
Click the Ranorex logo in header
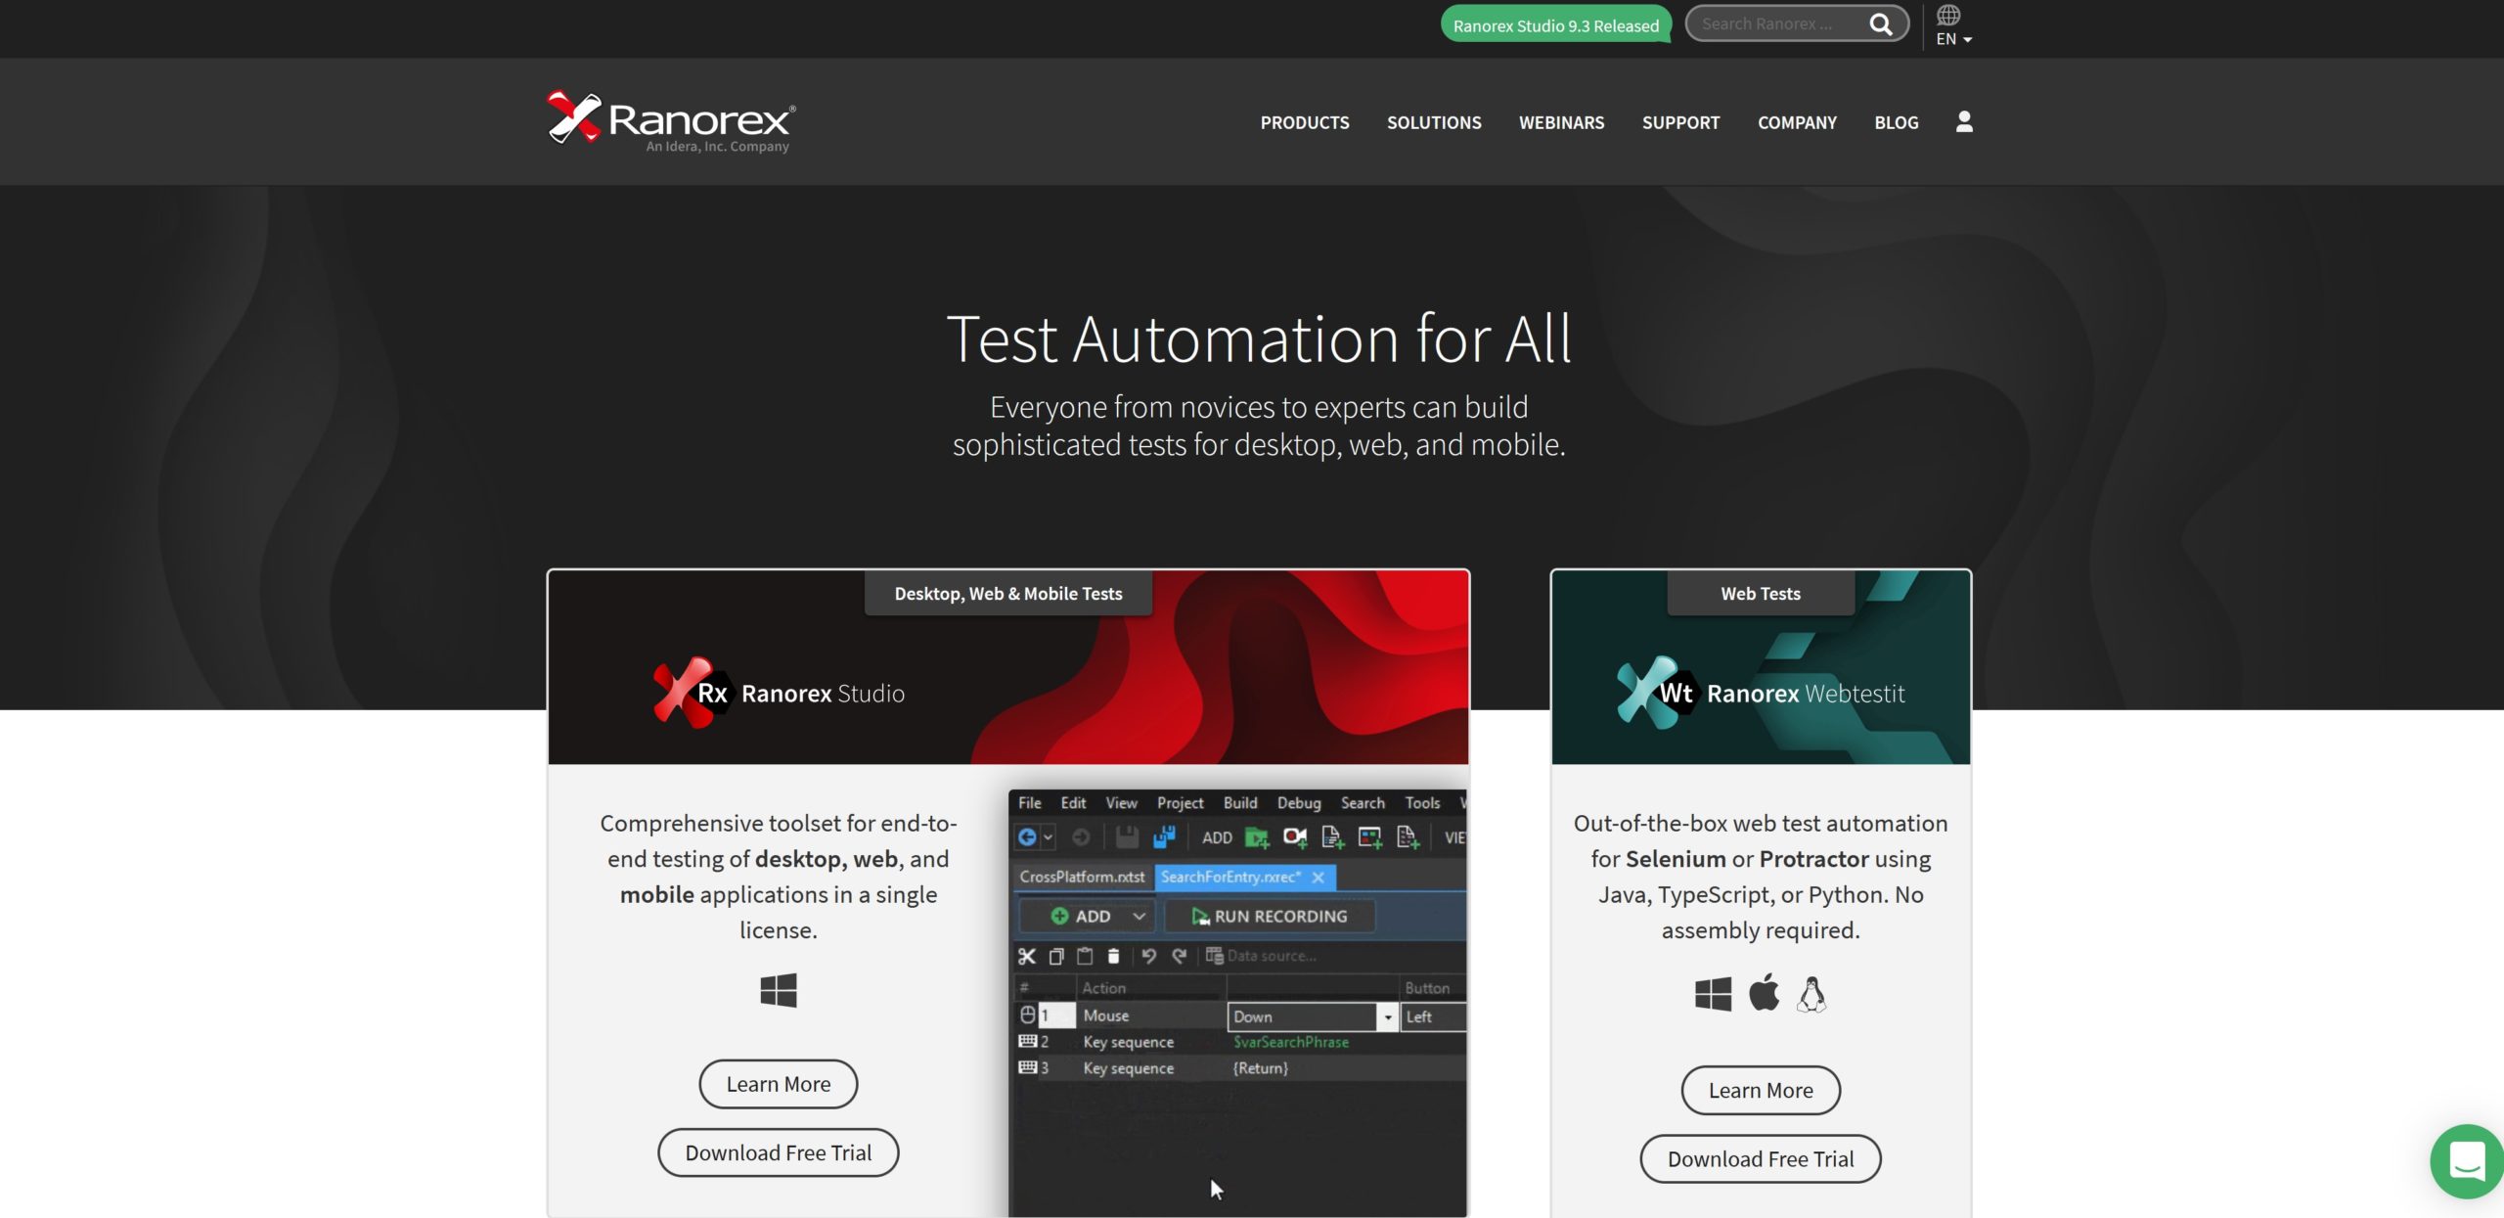point(671,122)
